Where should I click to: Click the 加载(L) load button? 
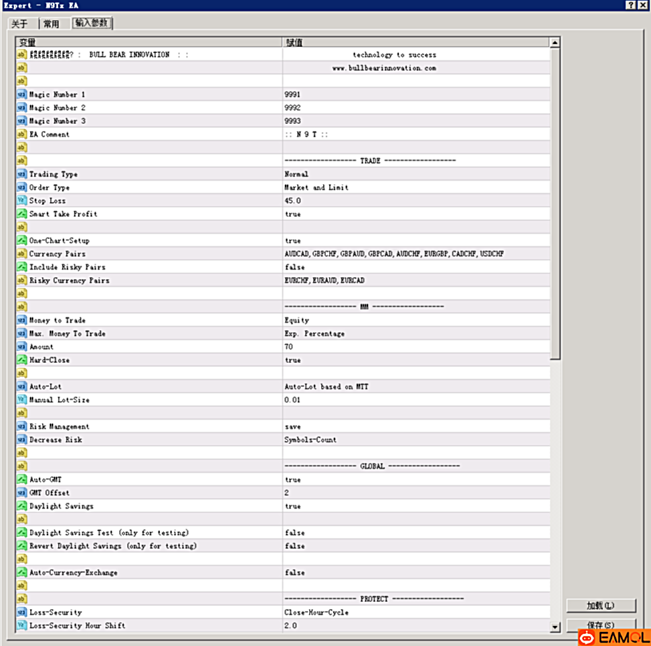(x=601, y=606)
